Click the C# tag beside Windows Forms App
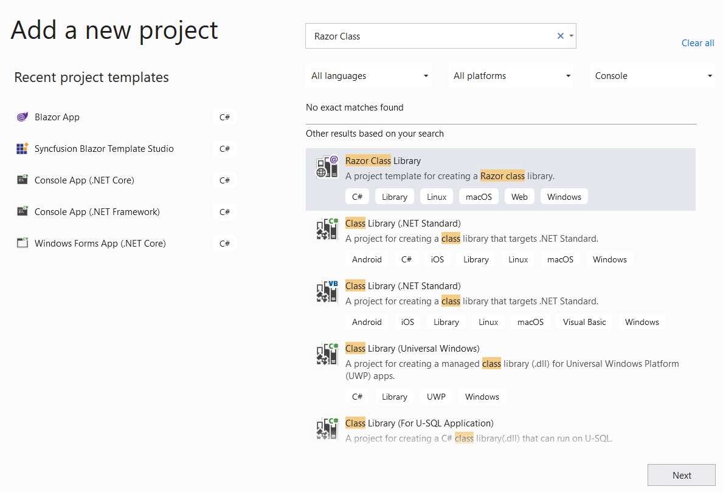This screenshot has width=723, height=492. 224,243
